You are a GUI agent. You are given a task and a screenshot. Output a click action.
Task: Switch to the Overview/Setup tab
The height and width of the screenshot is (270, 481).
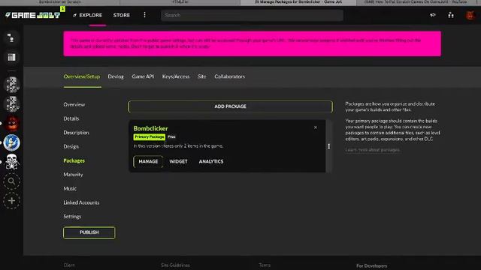[82, 76]
